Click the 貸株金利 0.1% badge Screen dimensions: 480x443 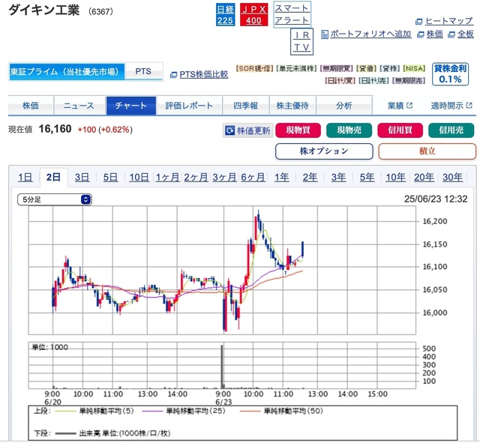click(450, 74)
